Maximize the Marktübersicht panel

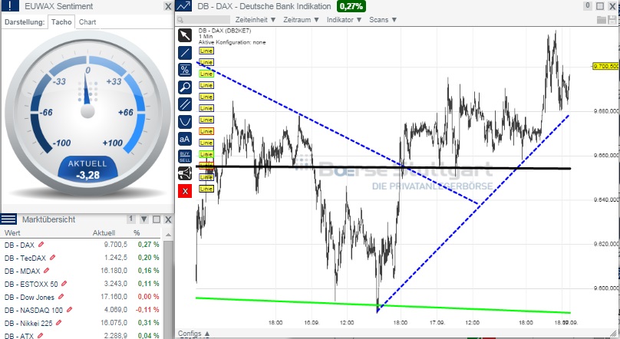(x=157, y=219)
